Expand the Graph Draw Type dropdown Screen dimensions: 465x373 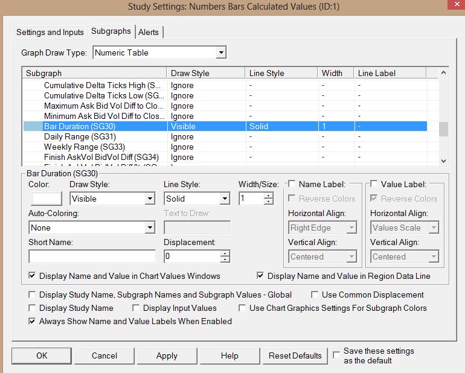pyautogui.click(x=220, y=53)
